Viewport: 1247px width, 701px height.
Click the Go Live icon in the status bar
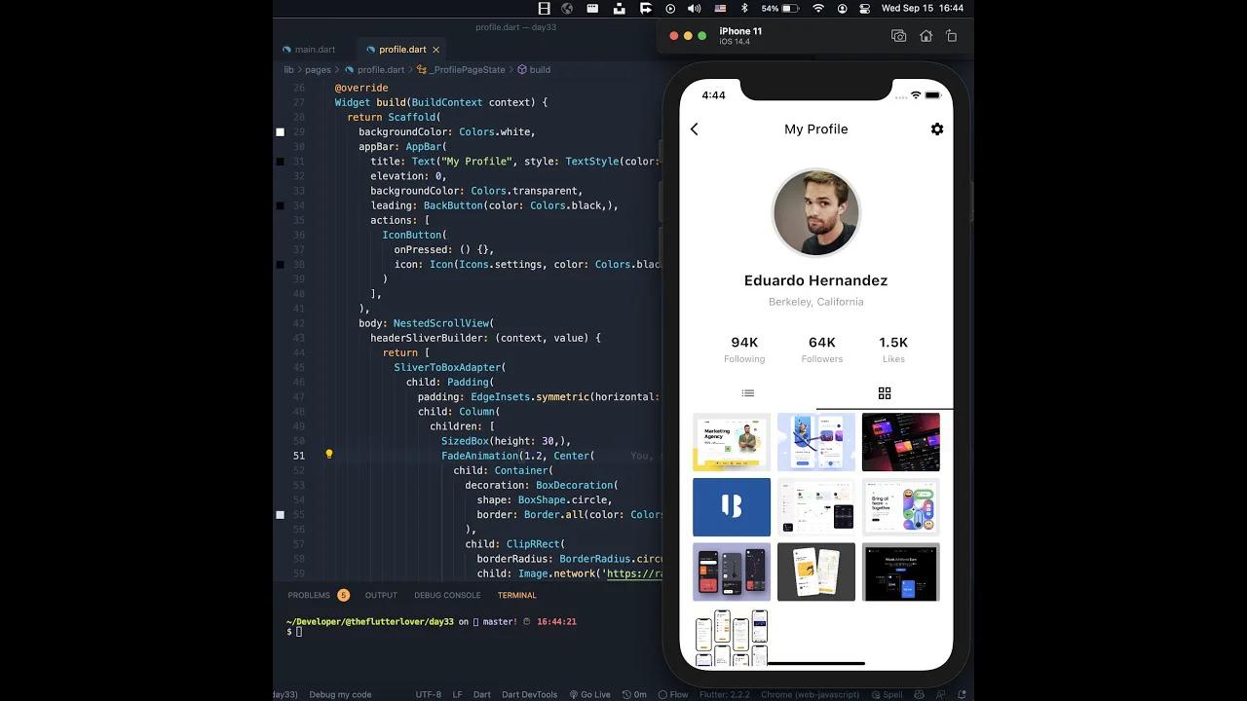(x=590, y=694)
